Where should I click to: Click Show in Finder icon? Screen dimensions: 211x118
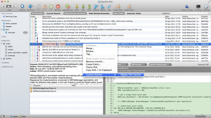(188, 6)
